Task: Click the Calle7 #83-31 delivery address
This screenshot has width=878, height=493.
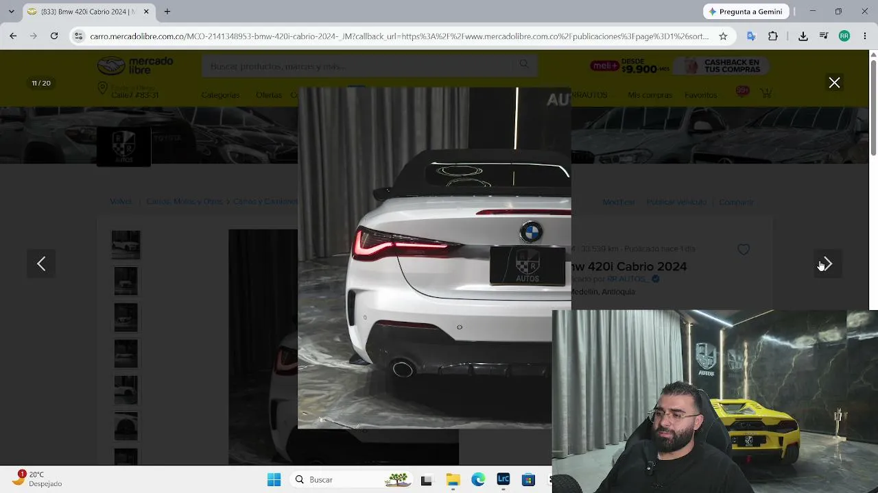Action: point(135,95)
